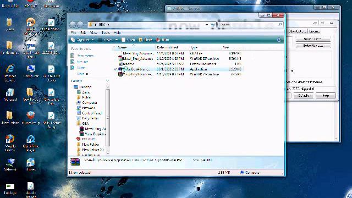Screen dimensions: 352x198
Task: Expand the address bar history dropdown arrow
Action: 207,25
